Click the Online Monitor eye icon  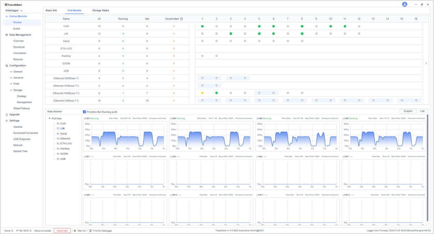7,16
